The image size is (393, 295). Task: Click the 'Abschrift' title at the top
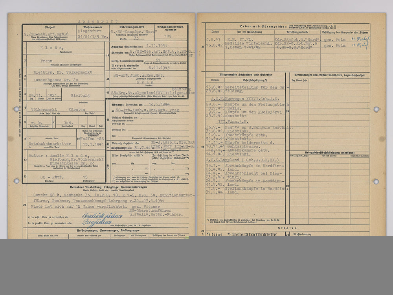click(x=98, y=21)
